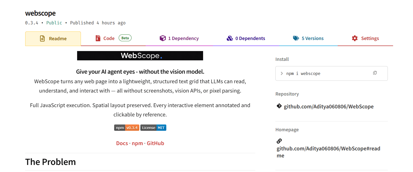Click the git icon next to the repository link

click(279, 106)
